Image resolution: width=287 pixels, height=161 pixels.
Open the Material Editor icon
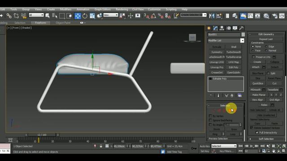tap(266, 16)
